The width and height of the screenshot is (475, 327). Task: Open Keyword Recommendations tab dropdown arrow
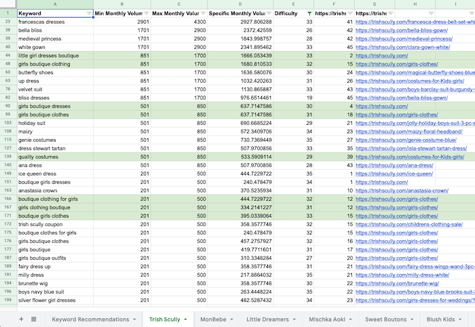[134, 320]
